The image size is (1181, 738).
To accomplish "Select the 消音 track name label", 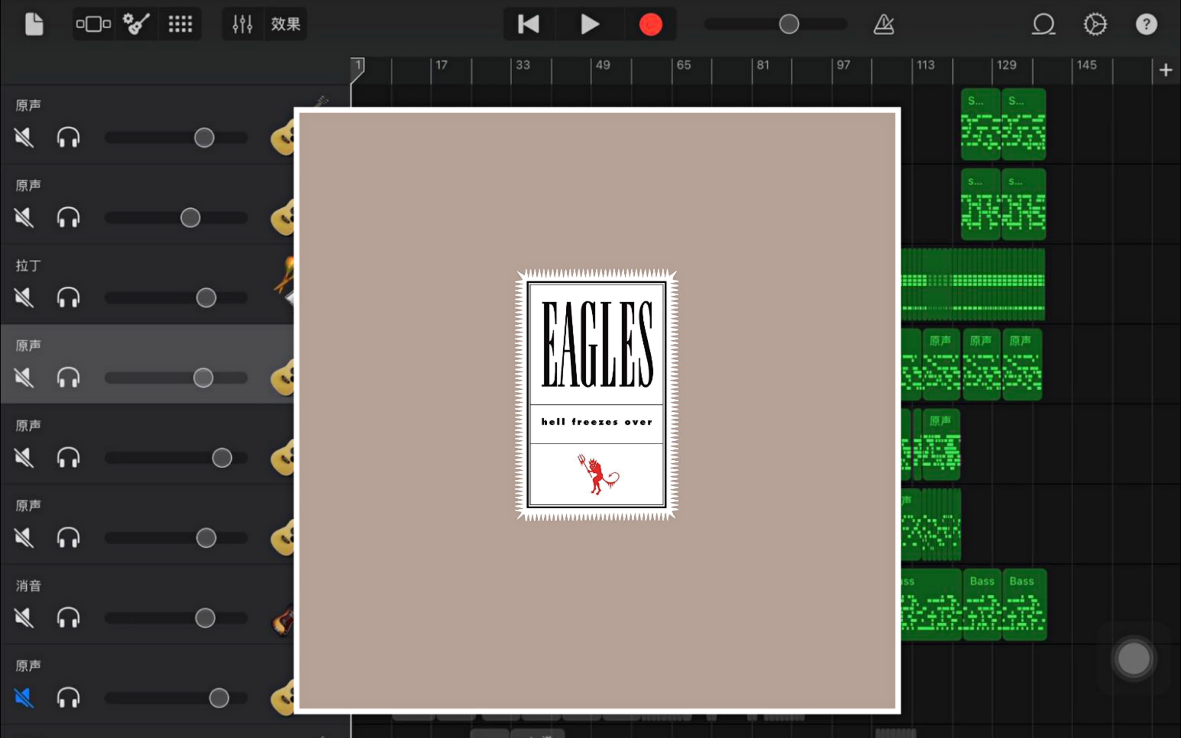I will (28, 586).
